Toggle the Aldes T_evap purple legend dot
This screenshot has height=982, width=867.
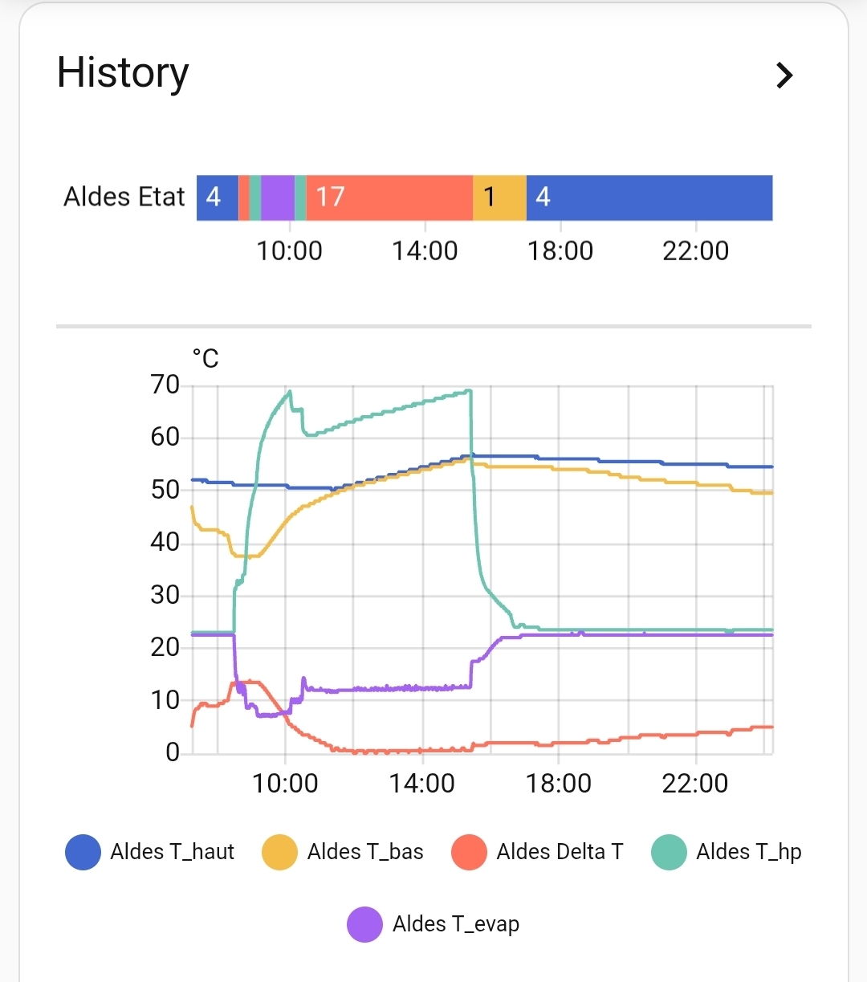(364, 924)
